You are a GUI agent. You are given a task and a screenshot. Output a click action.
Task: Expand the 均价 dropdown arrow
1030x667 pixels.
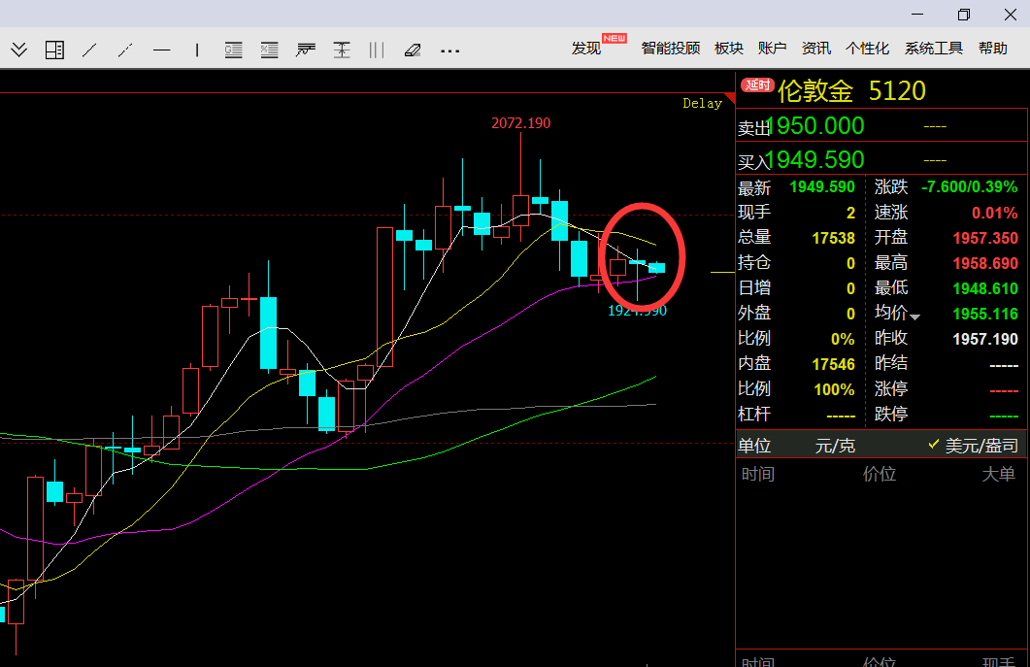914,316
